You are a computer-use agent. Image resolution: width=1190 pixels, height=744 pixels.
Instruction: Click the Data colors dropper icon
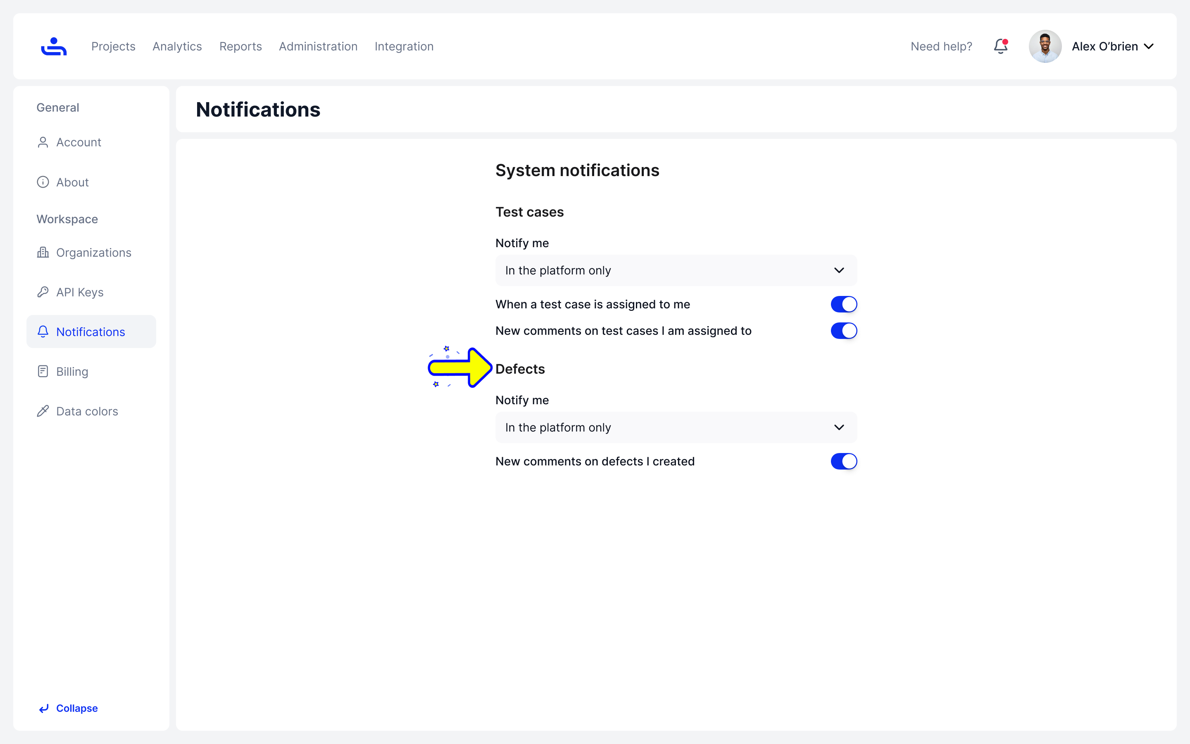point(43,411)
